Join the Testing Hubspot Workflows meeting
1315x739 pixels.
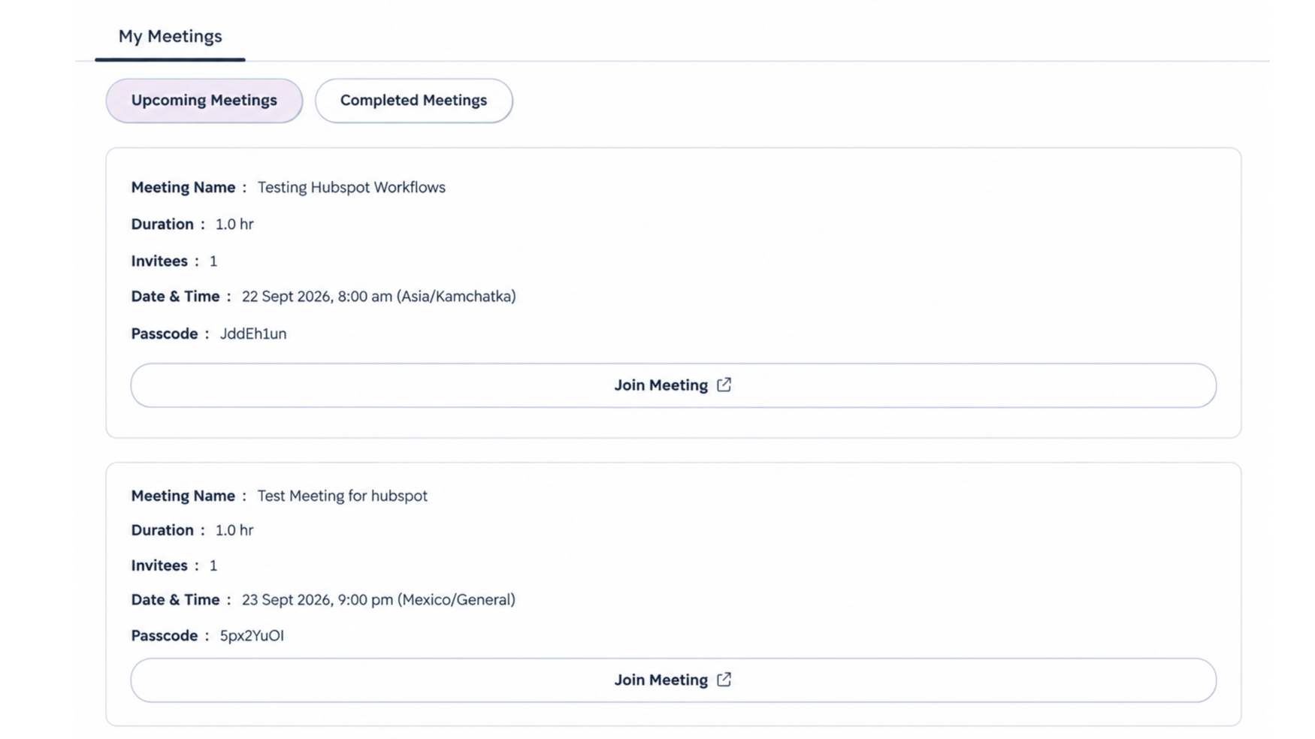[673, 385]
